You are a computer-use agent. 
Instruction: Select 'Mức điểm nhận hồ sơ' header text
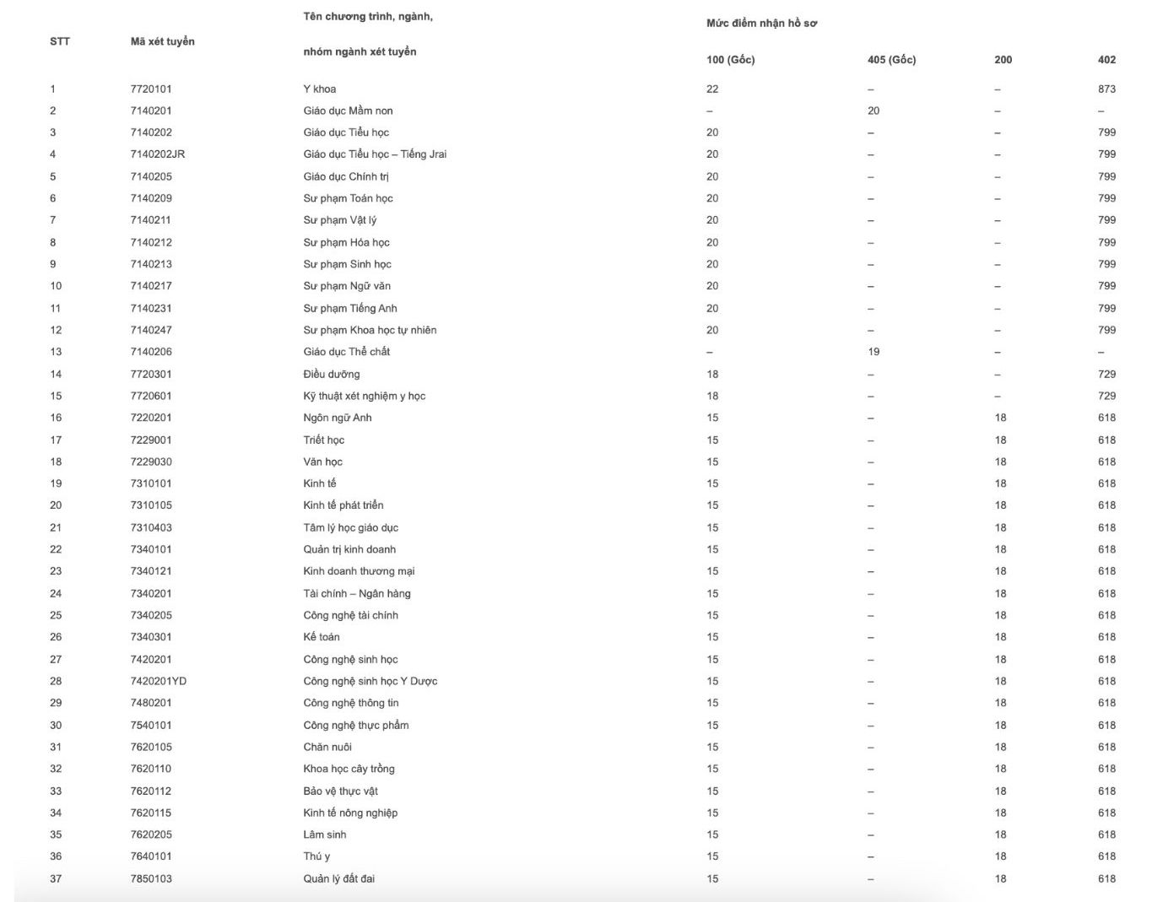pos(761,24)
